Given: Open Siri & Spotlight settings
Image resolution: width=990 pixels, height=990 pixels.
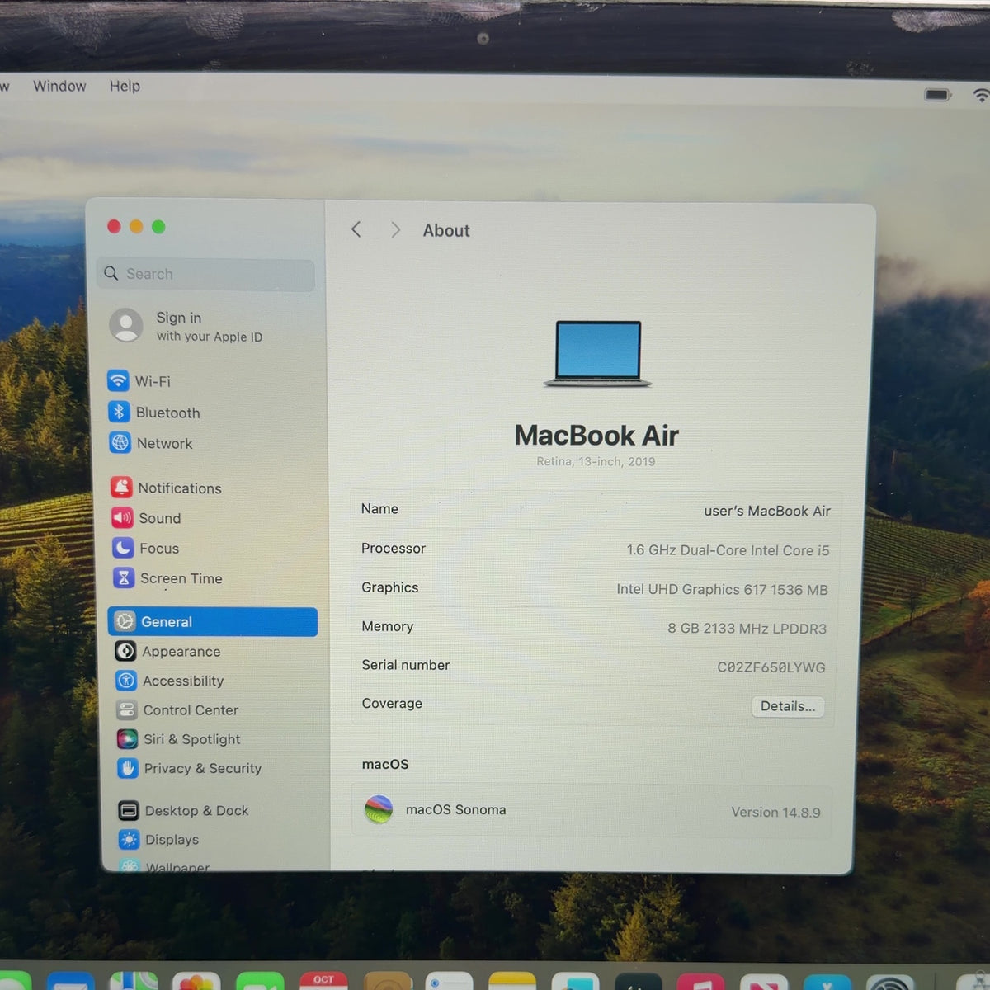Looking at the screenshot, I should click(178, 739).
